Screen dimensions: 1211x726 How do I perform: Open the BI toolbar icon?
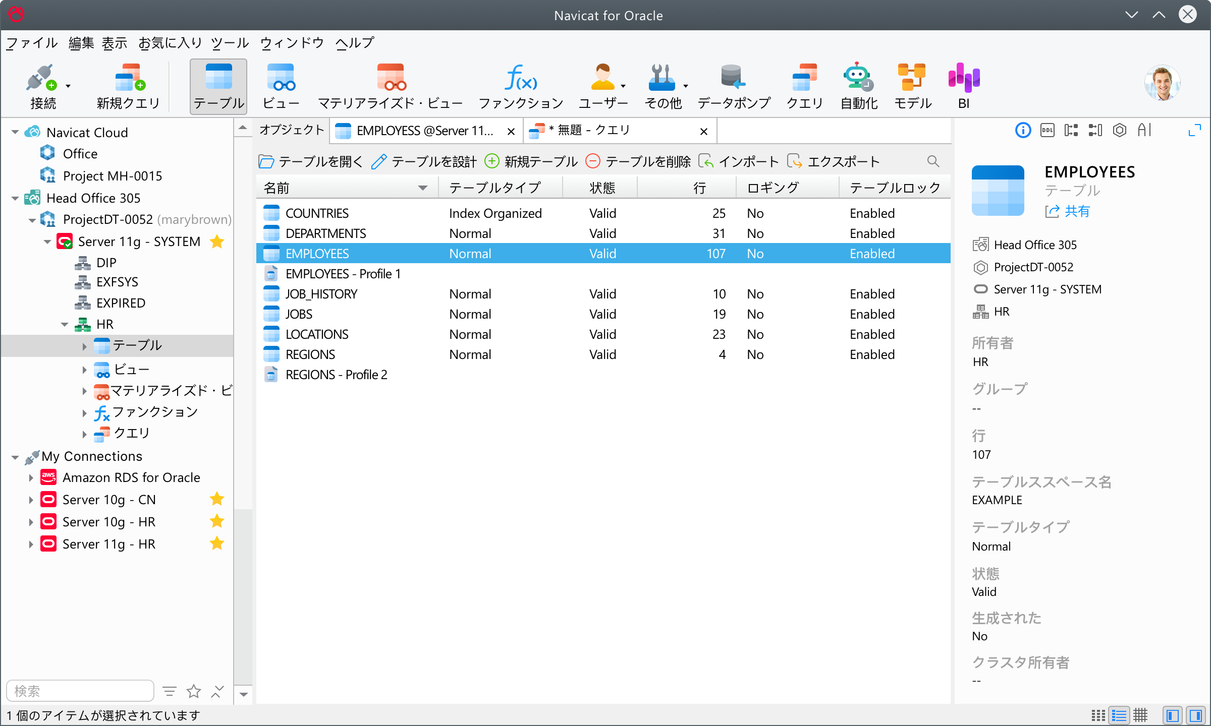coord(964,87)
